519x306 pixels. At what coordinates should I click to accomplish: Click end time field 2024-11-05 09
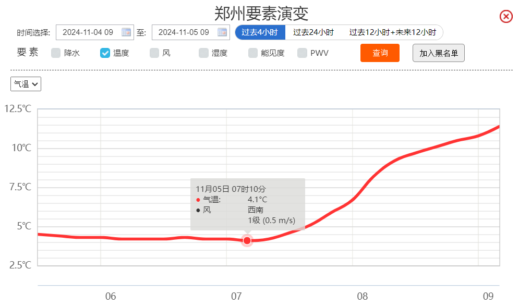point(191,32)
